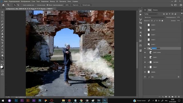Open the Character panel icon
The width and height of the screenshot is (183, 103).
140,32
